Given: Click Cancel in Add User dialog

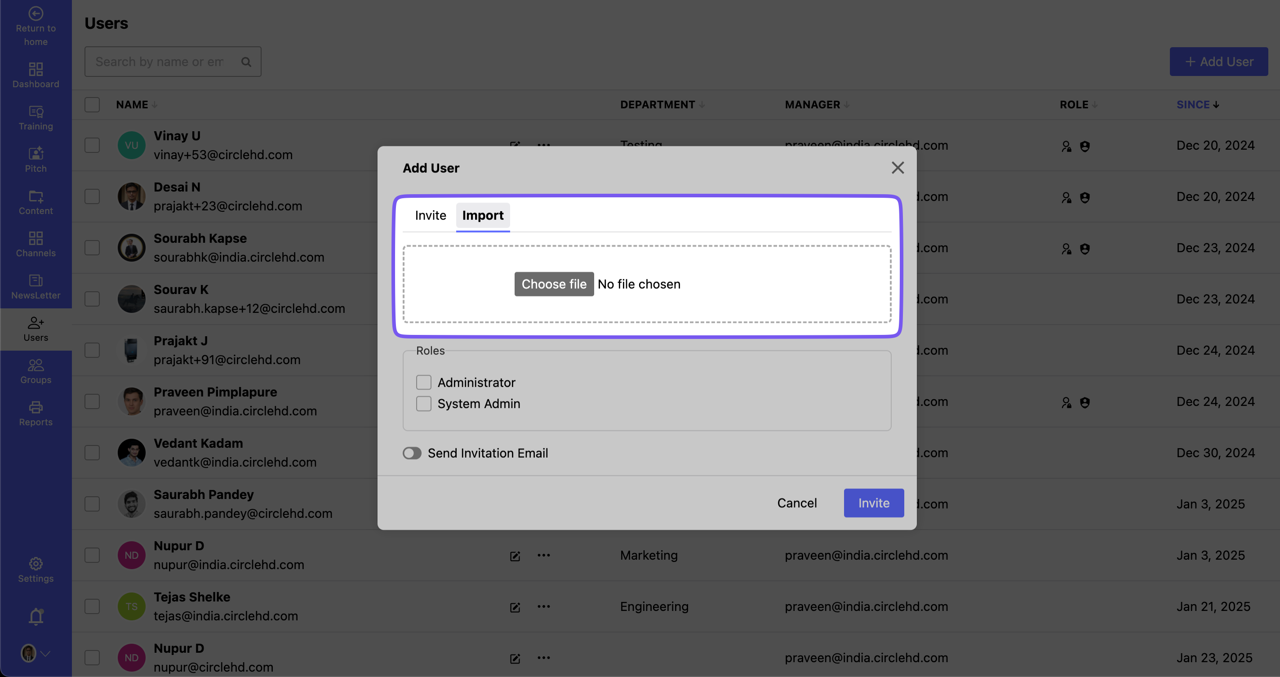Looking at the screenshot, I should tap(796, 503).
